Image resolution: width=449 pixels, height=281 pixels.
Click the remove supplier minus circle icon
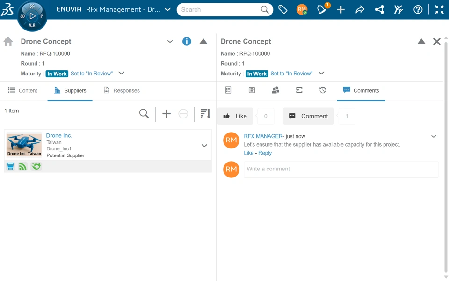coord(183,114)
